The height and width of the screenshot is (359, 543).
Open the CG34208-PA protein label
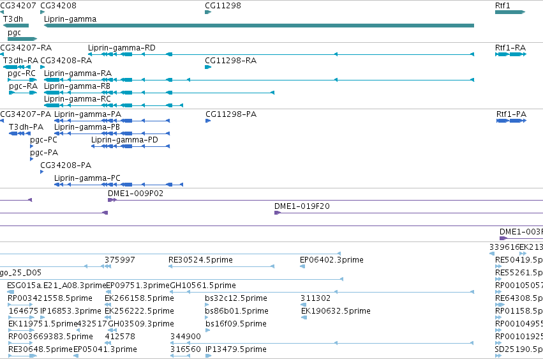pos(66,165)
